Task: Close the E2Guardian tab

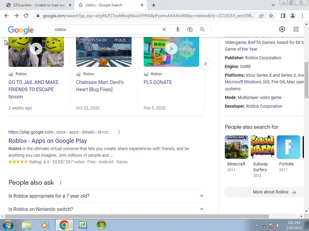Action: (70, 5)
